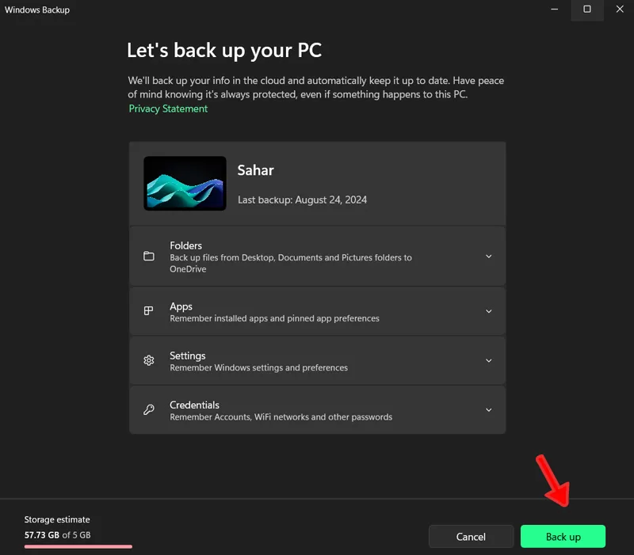Click the Credentials key icon
Image resolution: width=634 pixels, height=555 pixels.
point(149,409)
